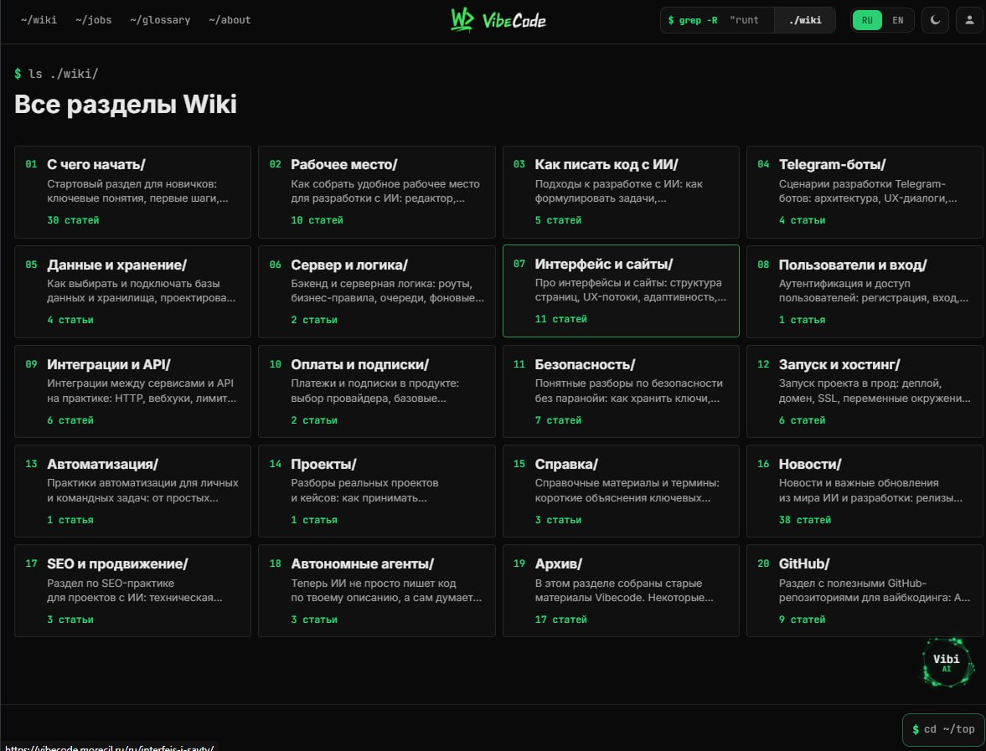Viewport: 986px width, 751px height.
Task: Select the ./wiki search scope button
Action: click(x=805, y=20)
